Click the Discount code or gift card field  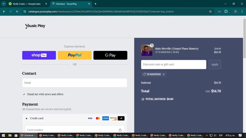[173, 64]
